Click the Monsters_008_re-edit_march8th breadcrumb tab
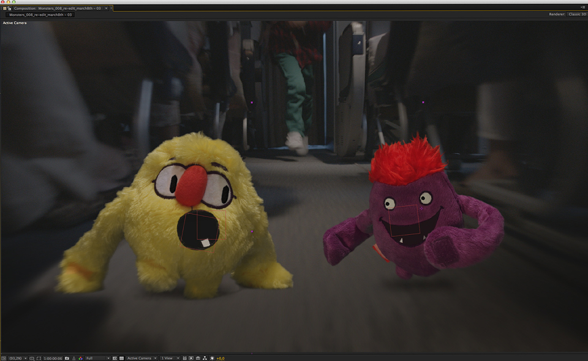Viewport: 588px width, 361px height. (x=40, y=15)
